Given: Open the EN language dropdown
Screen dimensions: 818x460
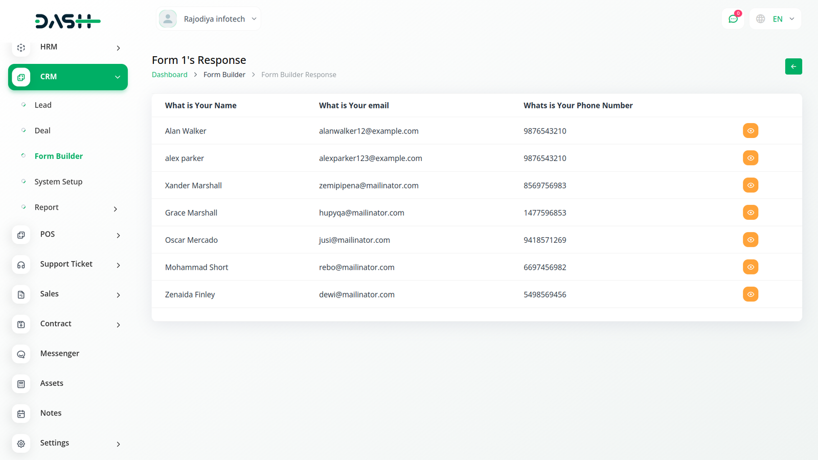Looking at the screenshot, I should coord(775,19).
